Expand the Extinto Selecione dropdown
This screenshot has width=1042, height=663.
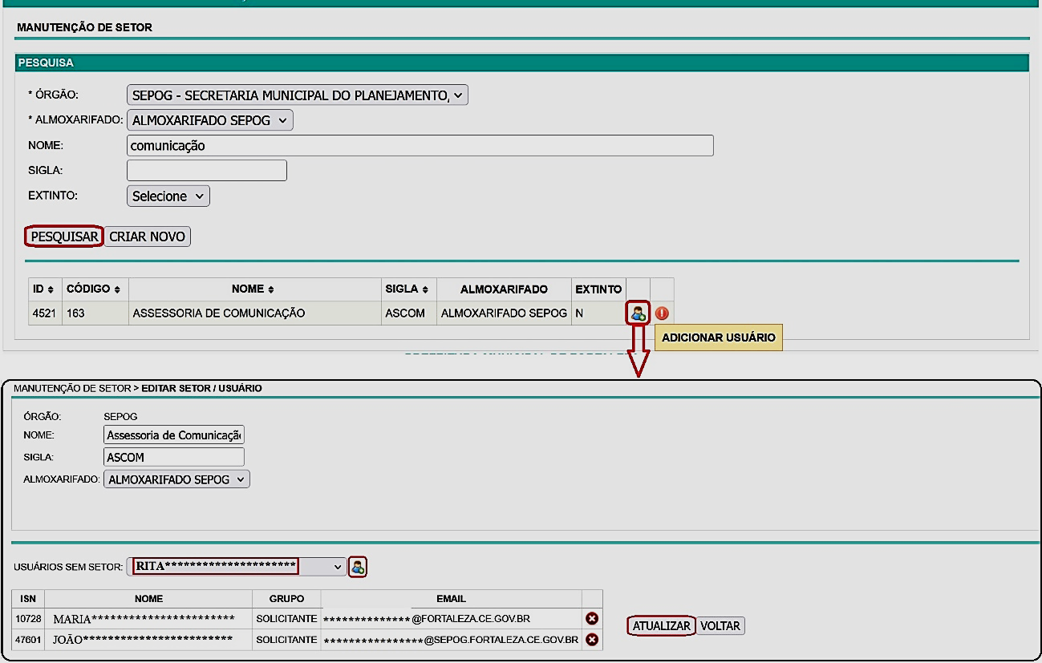(168, 196)
